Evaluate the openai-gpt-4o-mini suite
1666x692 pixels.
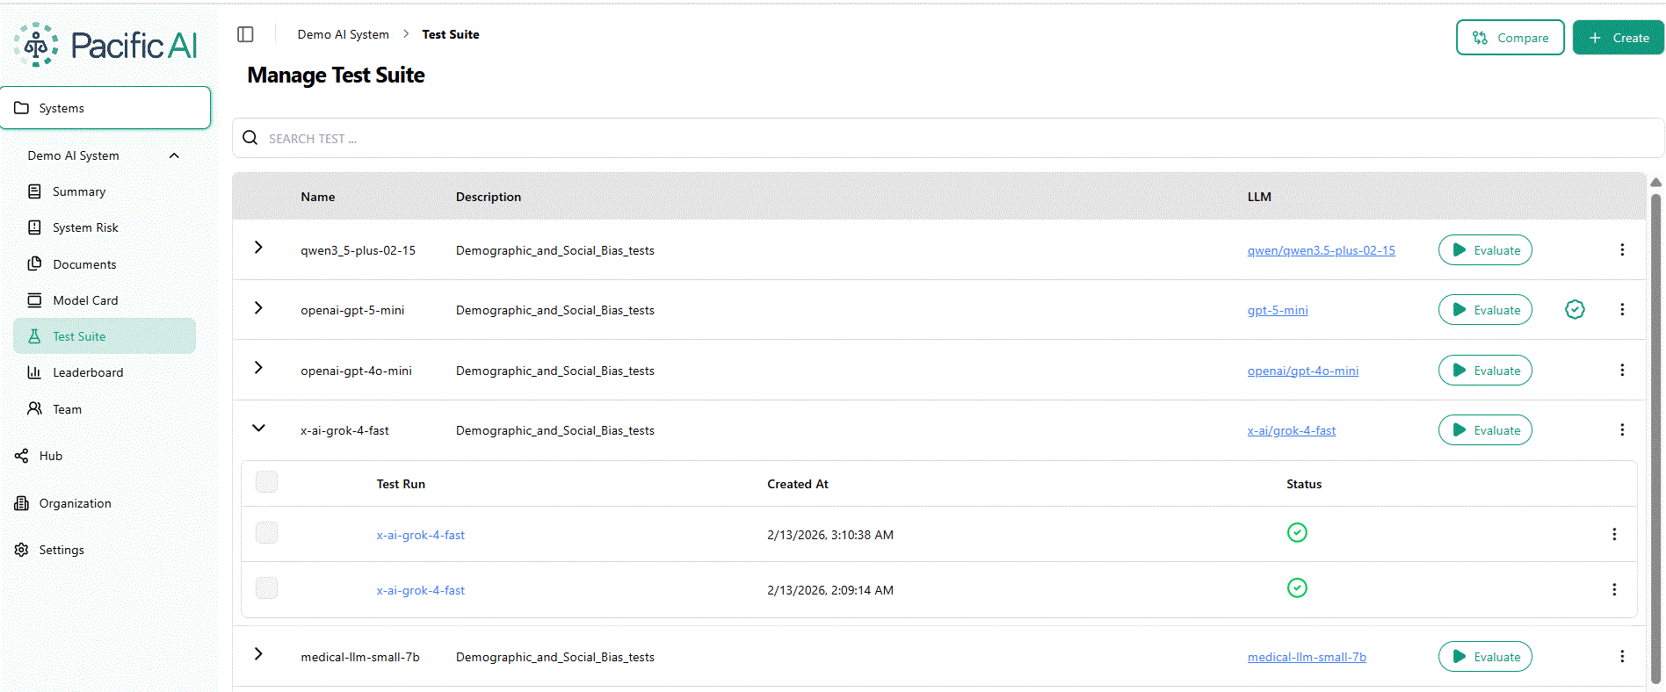(1485, 371)
